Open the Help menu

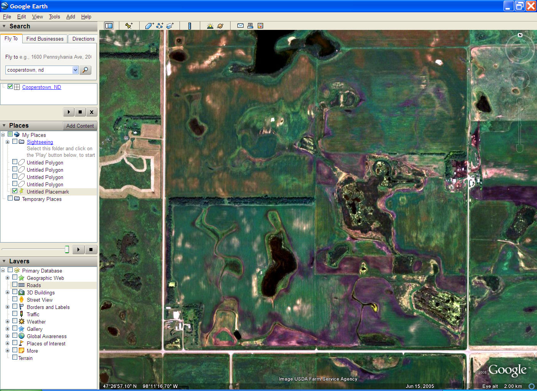coord(86,16)
